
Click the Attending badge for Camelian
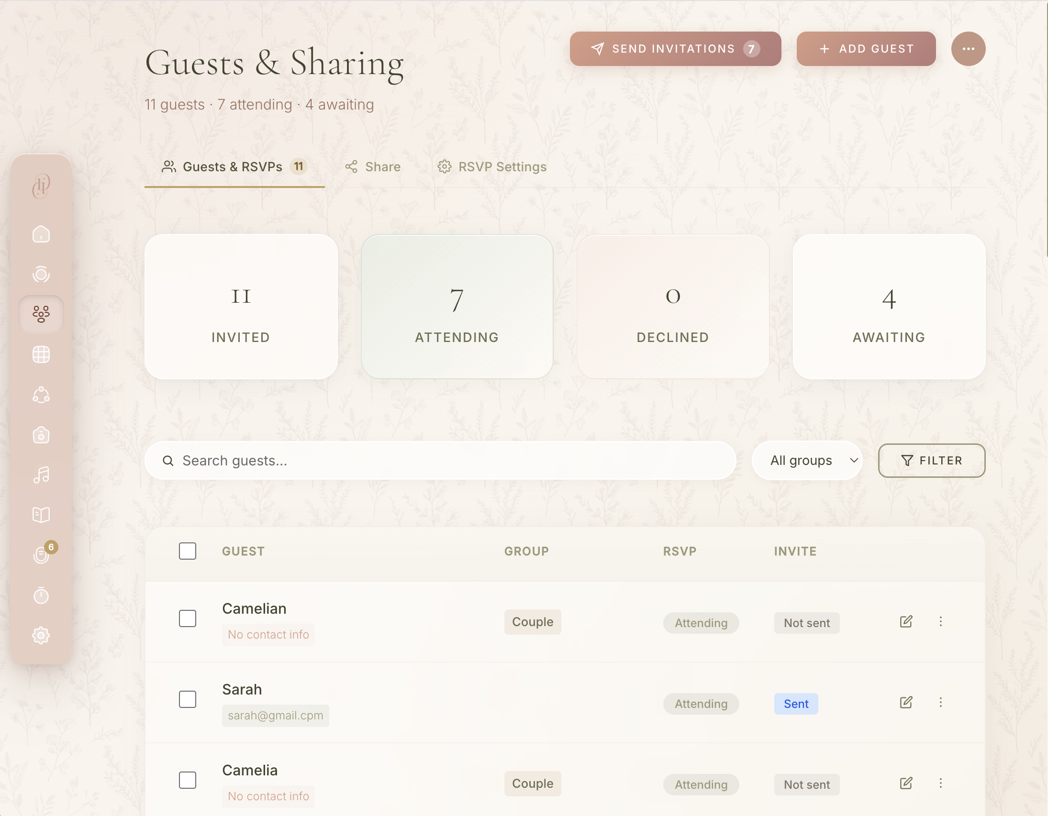pos(701,623)
